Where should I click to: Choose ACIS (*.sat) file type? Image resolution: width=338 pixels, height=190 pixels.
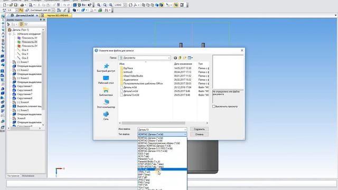162,156
